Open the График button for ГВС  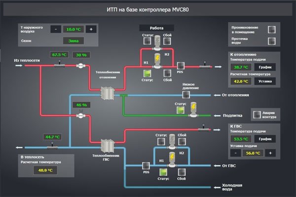click(x=265, y=139)
